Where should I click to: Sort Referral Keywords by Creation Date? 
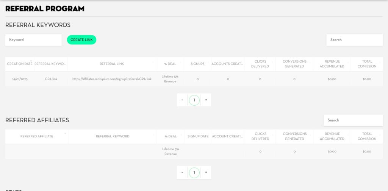20,64
